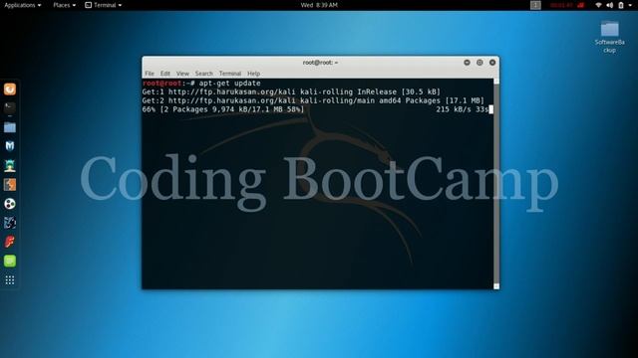Open the Terminal menu in the window menubar
Screen dimensions: 638x358
[x=230, y=74]
